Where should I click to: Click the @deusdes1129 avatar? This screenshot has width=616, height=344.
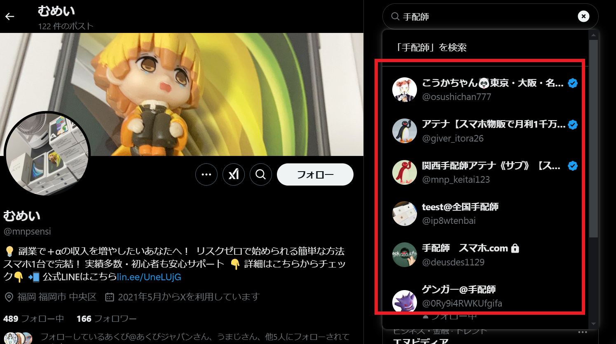click(x=405, y=255)
